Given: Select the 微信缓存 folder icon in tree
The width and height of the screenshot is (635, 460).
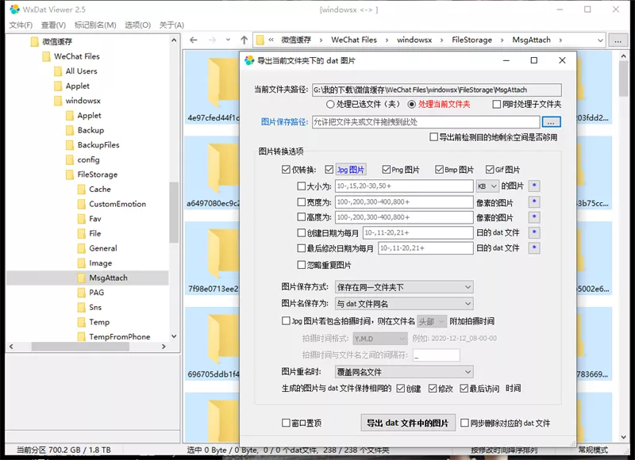Looking at the screenshot, I should (x=35, y=41).
